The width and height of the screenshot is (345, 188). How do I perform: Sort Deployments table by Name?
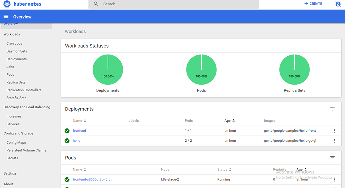79,121
